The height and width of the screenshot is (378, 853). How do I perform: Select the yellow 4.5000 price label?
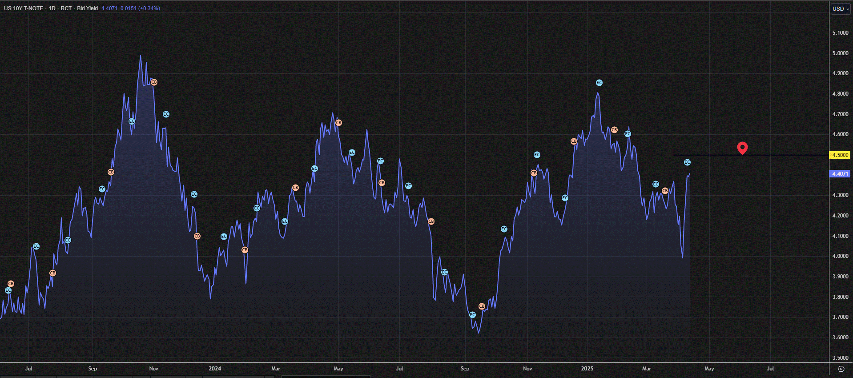click(840, 155)
